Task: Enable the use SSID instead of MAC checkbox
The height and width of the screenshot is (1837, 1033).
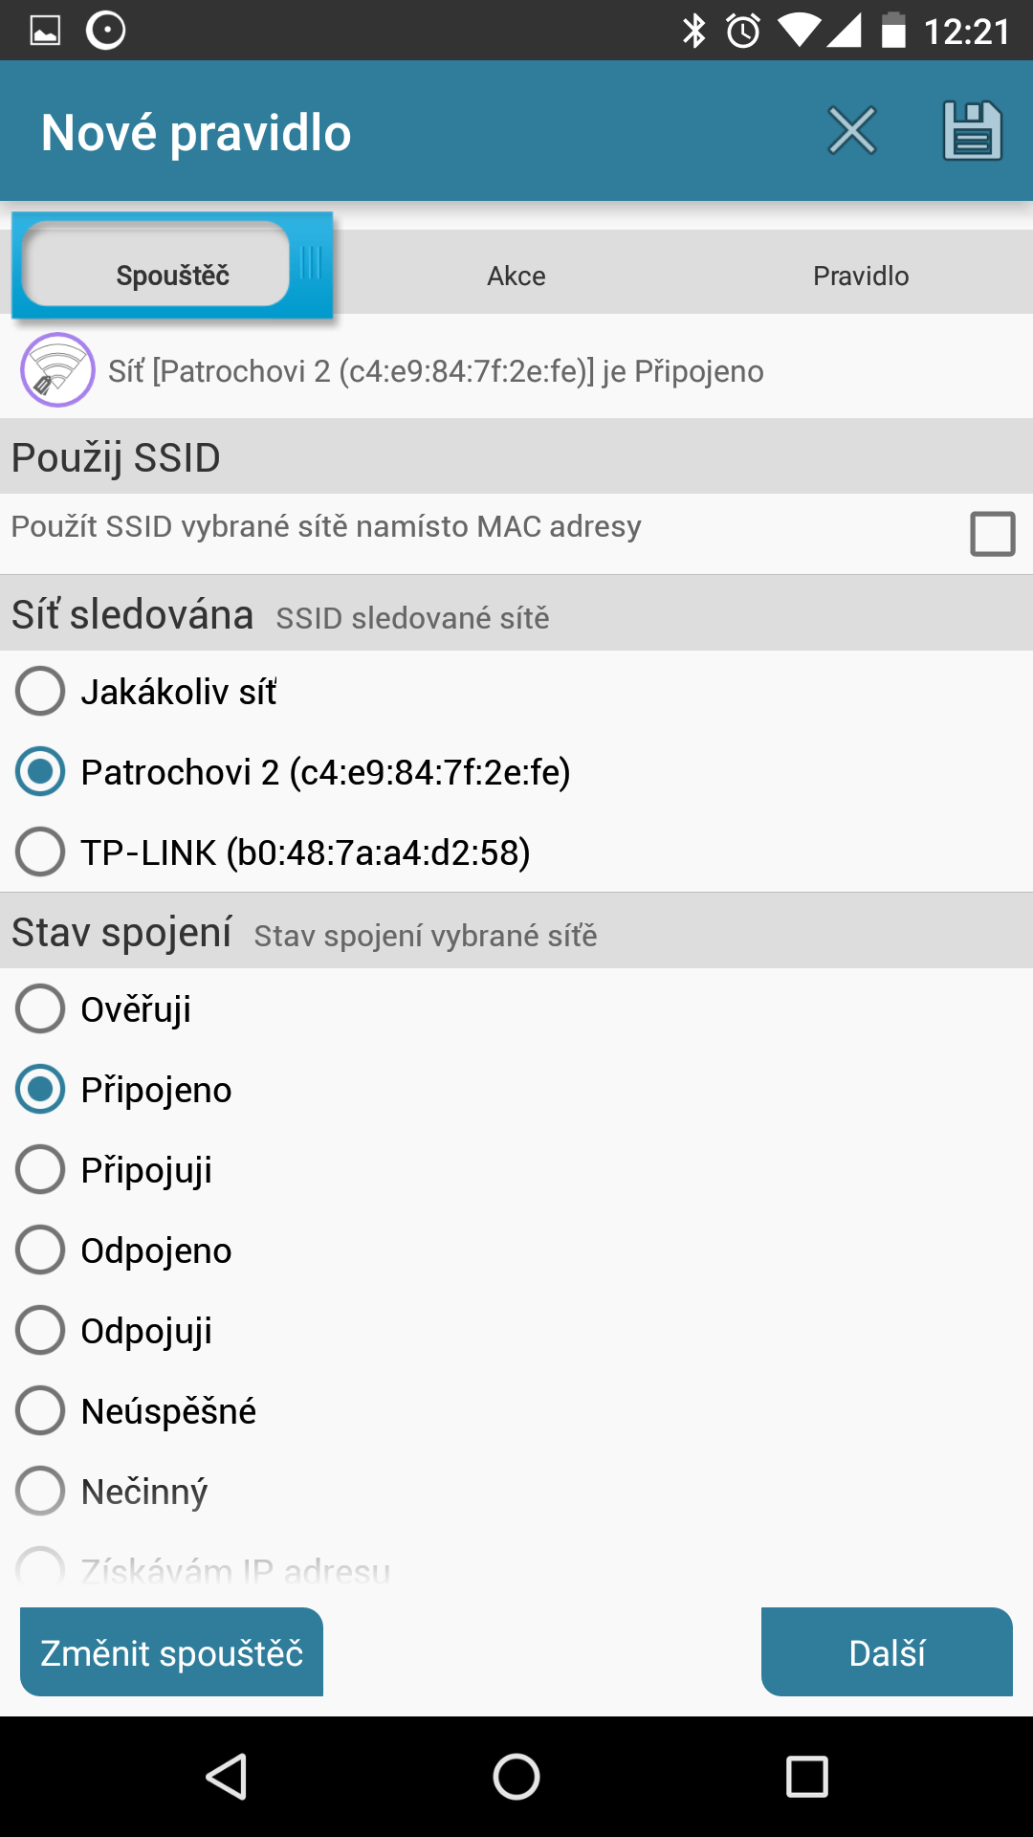Action: pyautogui.click(x=992, y=534)
